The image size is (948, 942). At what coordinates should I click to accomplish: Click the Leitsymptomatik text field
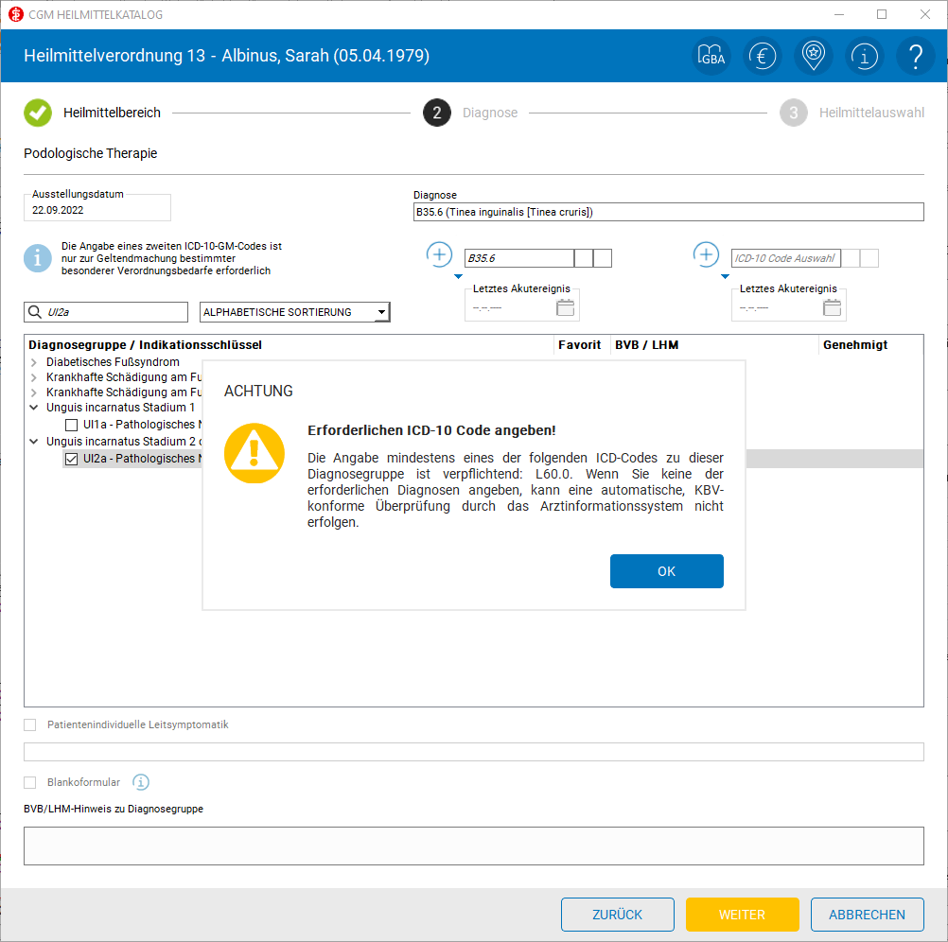click(x=473, y=751)
